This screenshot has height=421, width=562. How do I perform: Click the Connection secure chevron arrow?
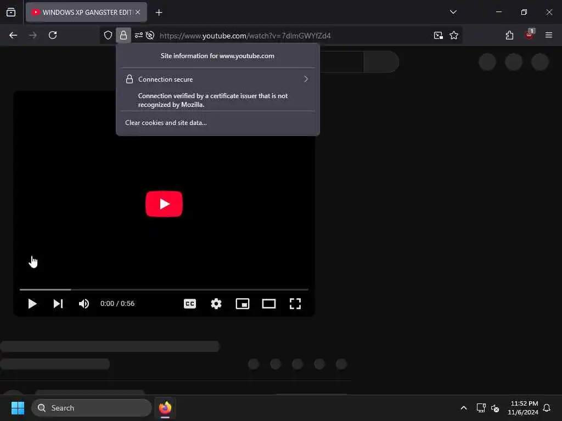pos(306,79)
